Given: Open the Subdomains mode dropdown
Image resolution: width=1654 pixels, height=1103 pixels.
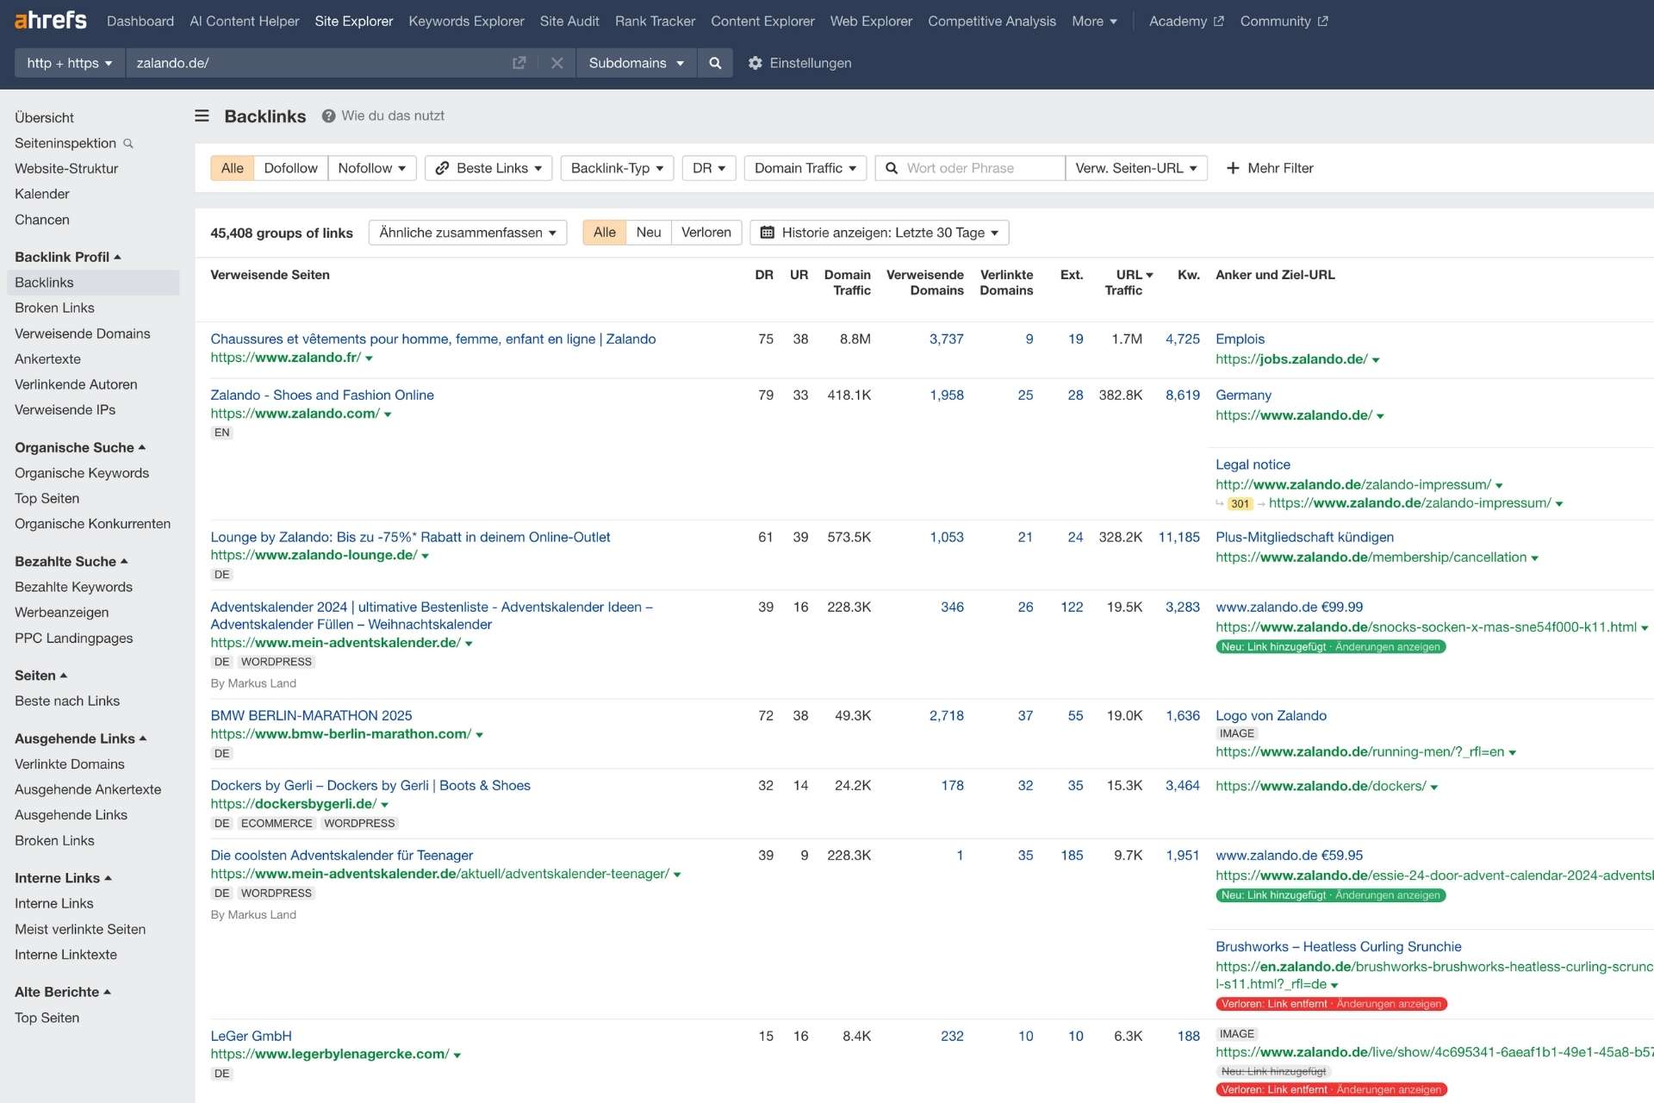Looking at the screenshot, I should click(x=636, y=63).
